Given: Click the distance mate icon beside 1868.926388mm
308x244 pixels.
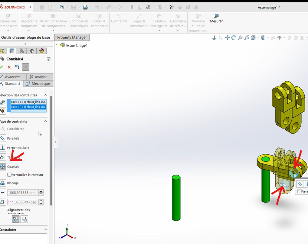Looking at the screenshot, I should point(3,192).
